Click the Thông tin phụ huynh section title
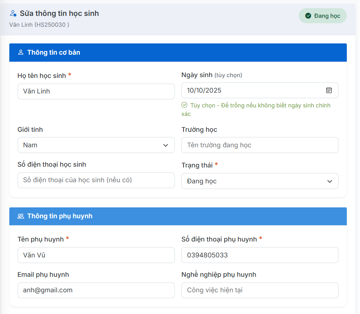 [x=60, y=216]
